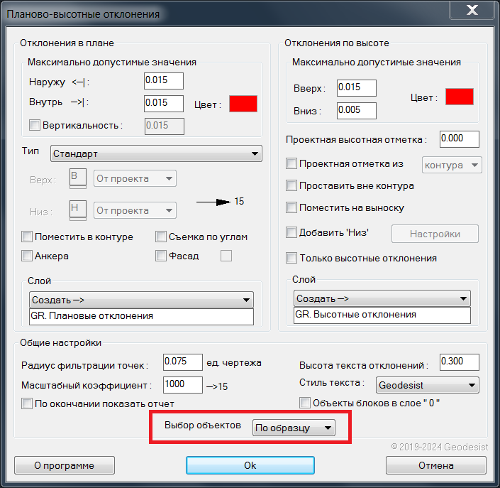
Task: Enable Только высотные отклонения checkbox
Action: pyautogui.click(x=291, y=258)
